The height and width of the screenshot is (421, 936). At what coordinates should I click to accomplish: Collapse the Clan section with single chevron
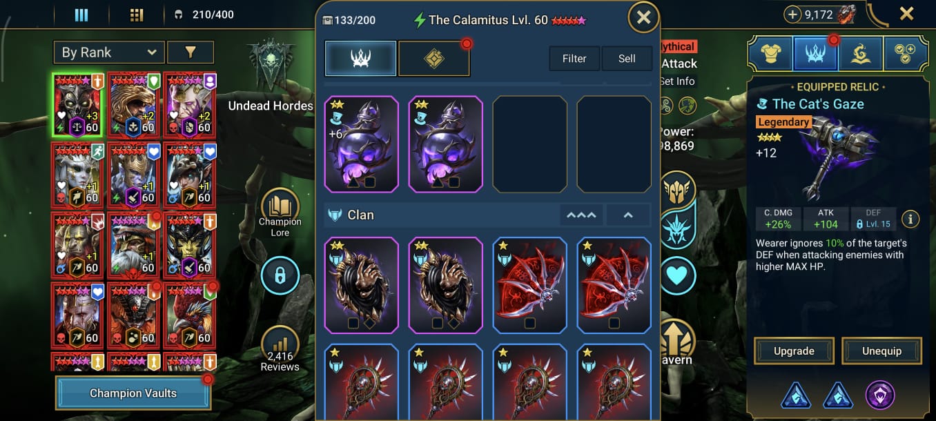pos(628,215)
